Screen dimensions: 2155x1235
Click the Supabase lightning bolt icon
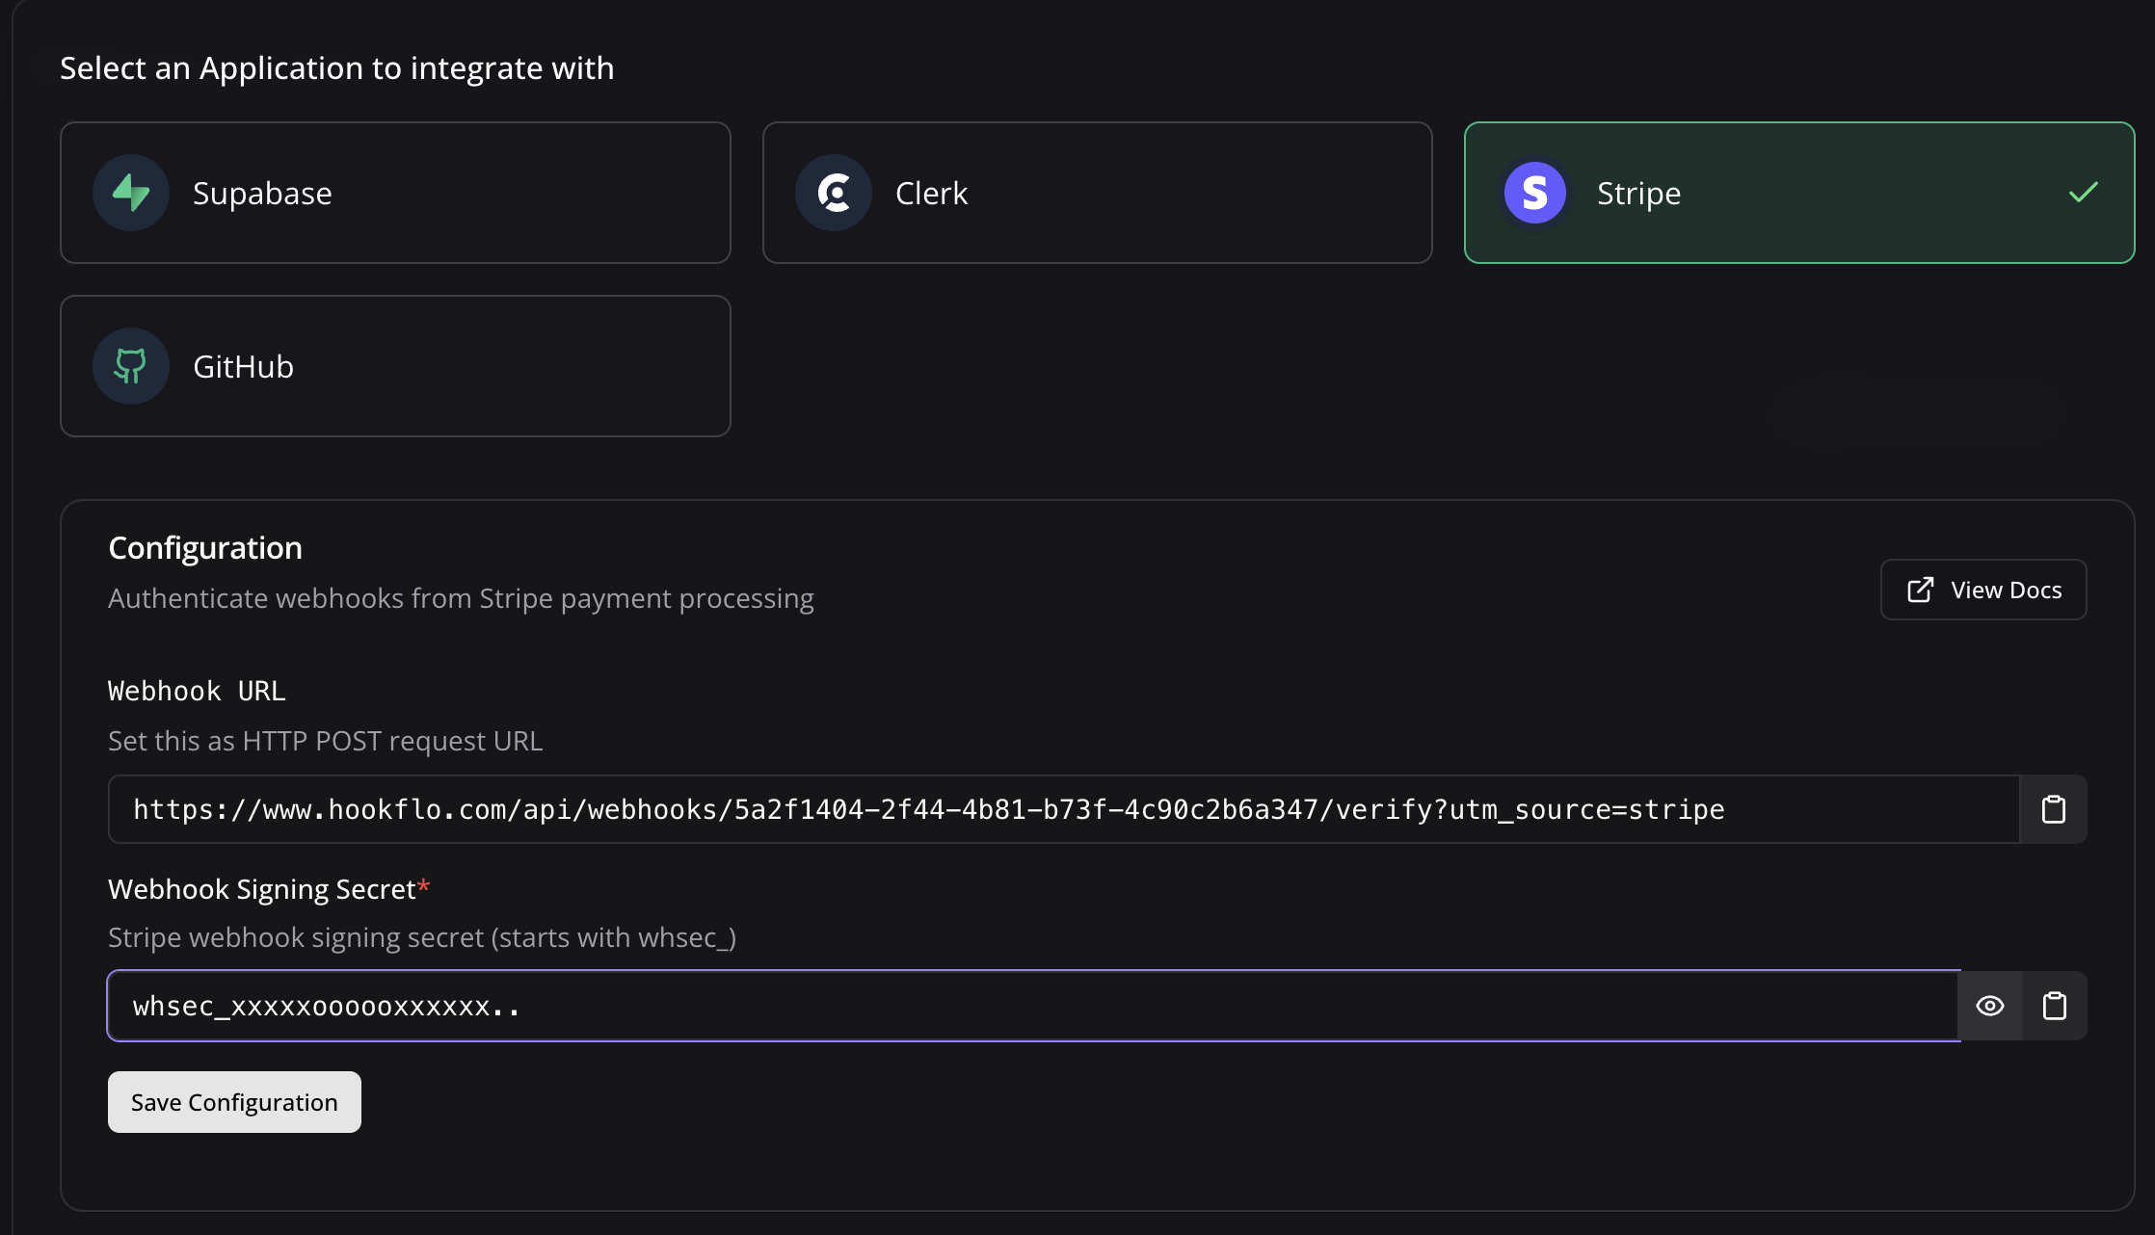point(131,193)
